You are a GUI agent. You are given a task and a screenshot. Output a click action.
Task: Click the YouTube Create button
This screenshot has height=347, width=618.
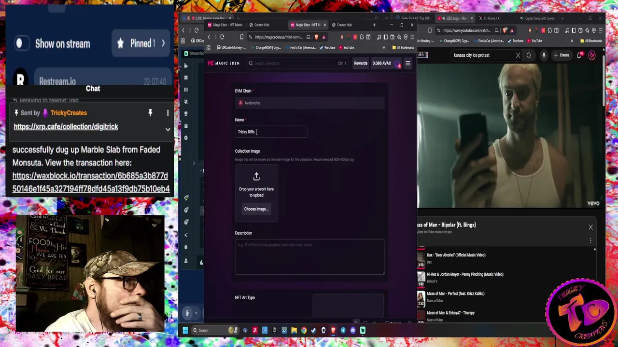562,55
